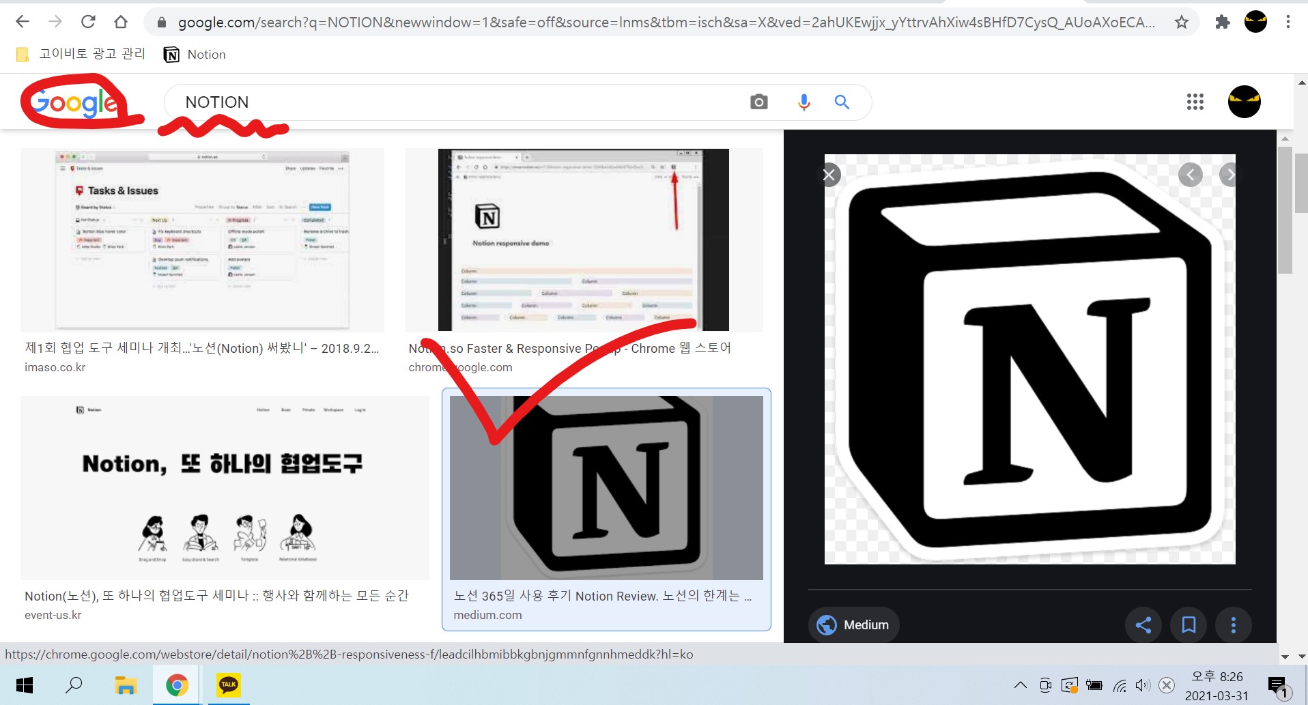The height and width of the screenshot is (705, 1308).
Task: Open Windows taskbar search
Action: tap(74, 685)
